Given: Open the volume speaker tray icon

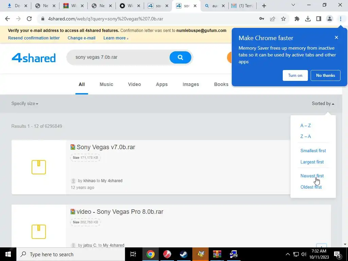Looking at the screenshot, I should [x=304, y=254].
